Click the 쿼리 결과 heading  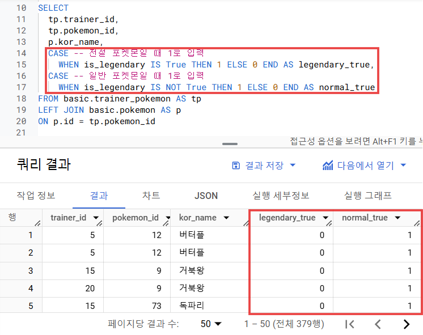point(44,164)
